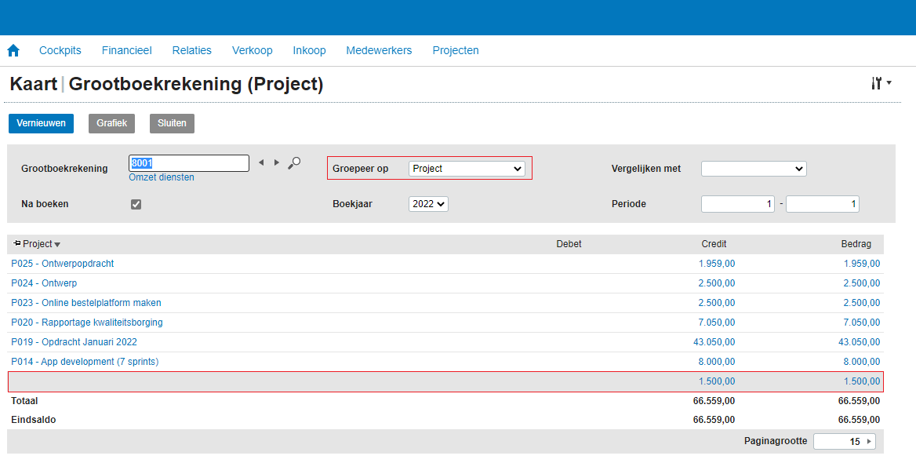Click the Periode start input field
Viewport: 916px width, 463px height.
pos(737,204)
